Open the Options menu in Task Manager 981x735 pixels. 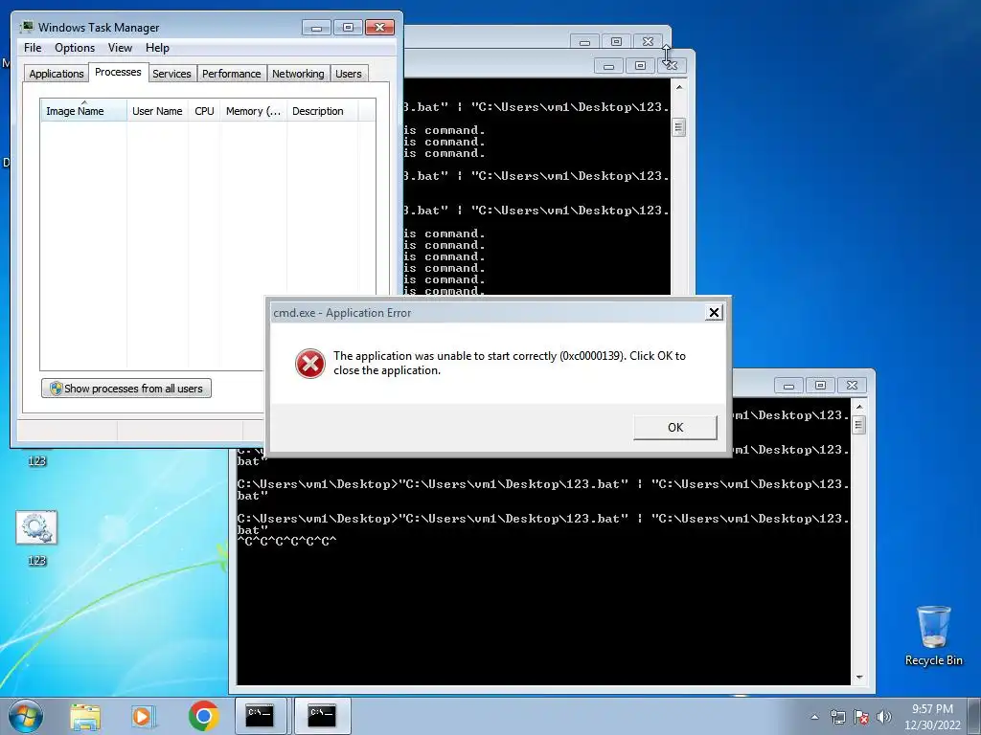click(75, 48)
